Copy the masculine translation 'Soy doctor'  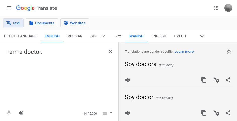(x=204, y=113)
